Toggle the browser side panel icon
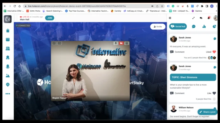The height and width of the screenshot is (123, 220). [207, 6]
